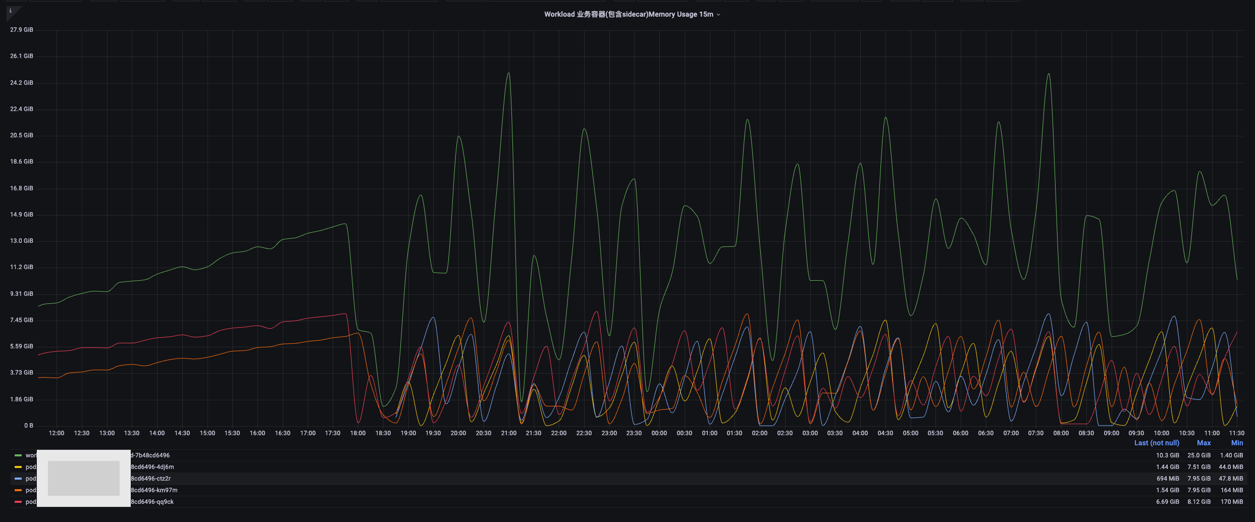
Task: Toggle the 8cd6496-4dj6m pod series
Action: (x=152, y=467)
